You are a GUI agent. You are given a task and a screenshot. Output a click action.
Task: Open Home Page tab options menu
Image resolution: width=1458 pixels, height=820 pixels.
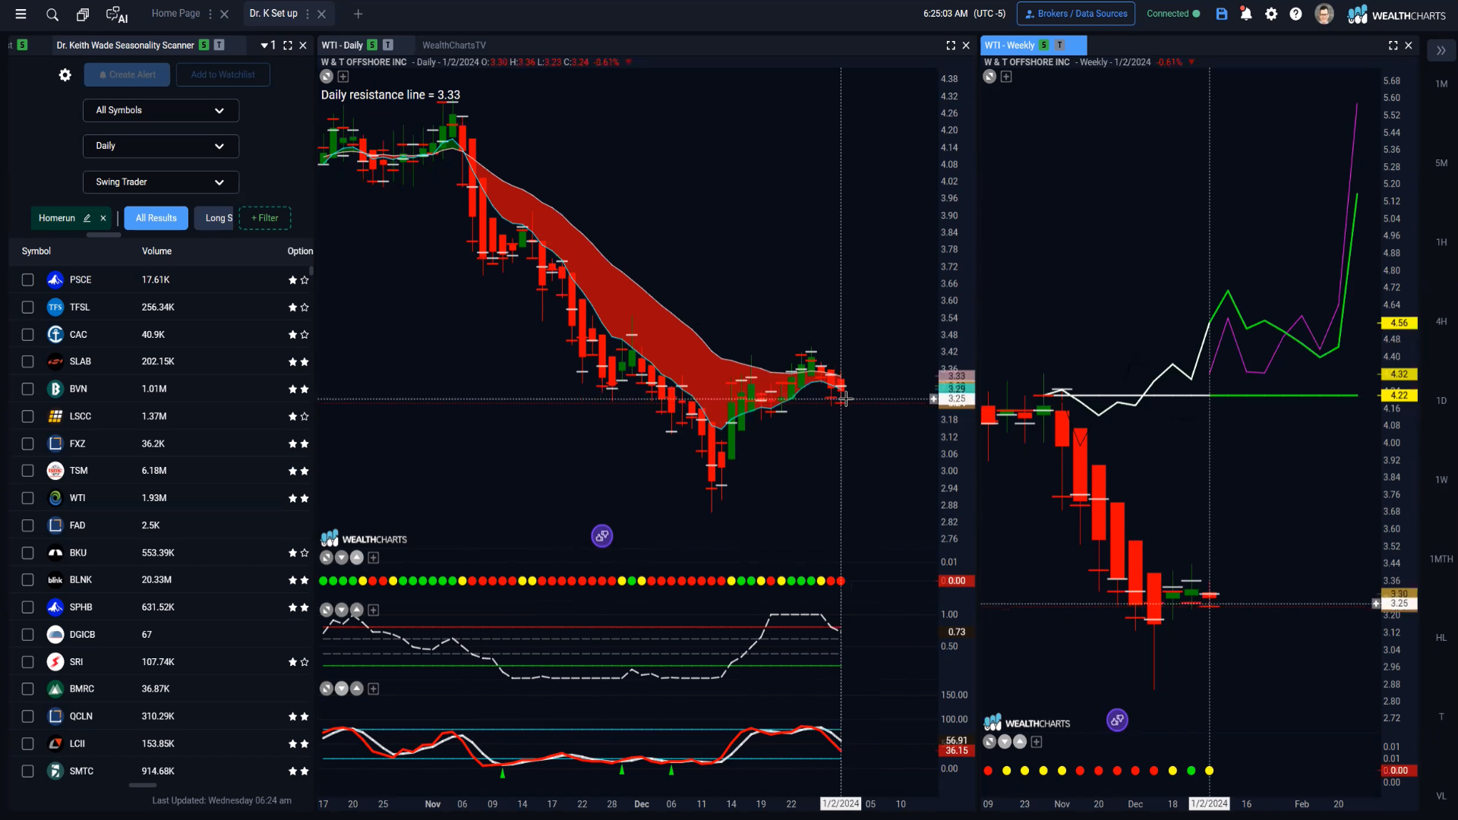pyautogui.click(x=210, y=14)
